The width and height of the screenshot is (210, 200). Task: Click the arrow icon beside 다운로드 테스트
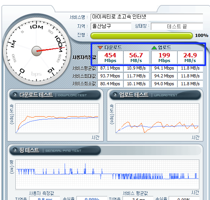[x=15, y=95]
